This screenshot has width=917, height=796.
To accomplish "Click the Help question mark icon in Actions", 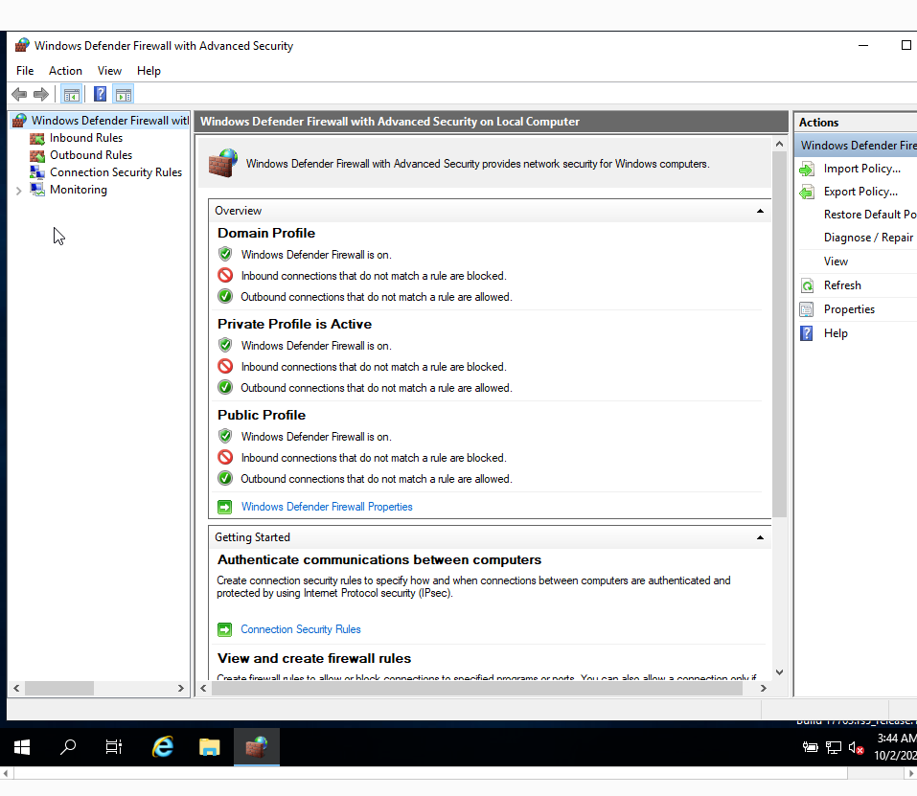I will (807, 333).
